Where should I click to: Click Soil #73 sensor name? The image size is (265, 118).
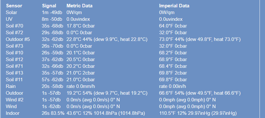[x=14, y=46]
